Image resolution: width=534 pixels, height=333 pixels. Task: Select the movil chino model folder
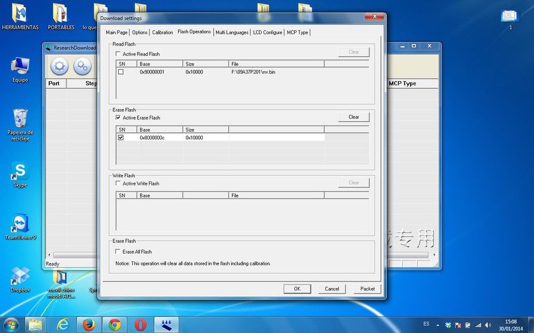point(61,284)
